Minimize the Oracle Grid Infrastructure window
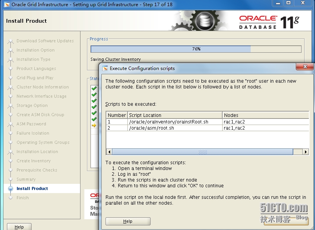The image size is (315, 230). click(278, 3)
